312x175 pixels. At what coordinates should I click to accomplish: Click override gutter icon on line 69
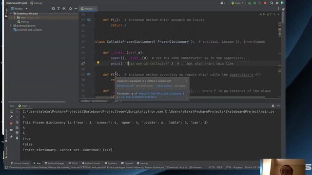(x=89, y=74)
